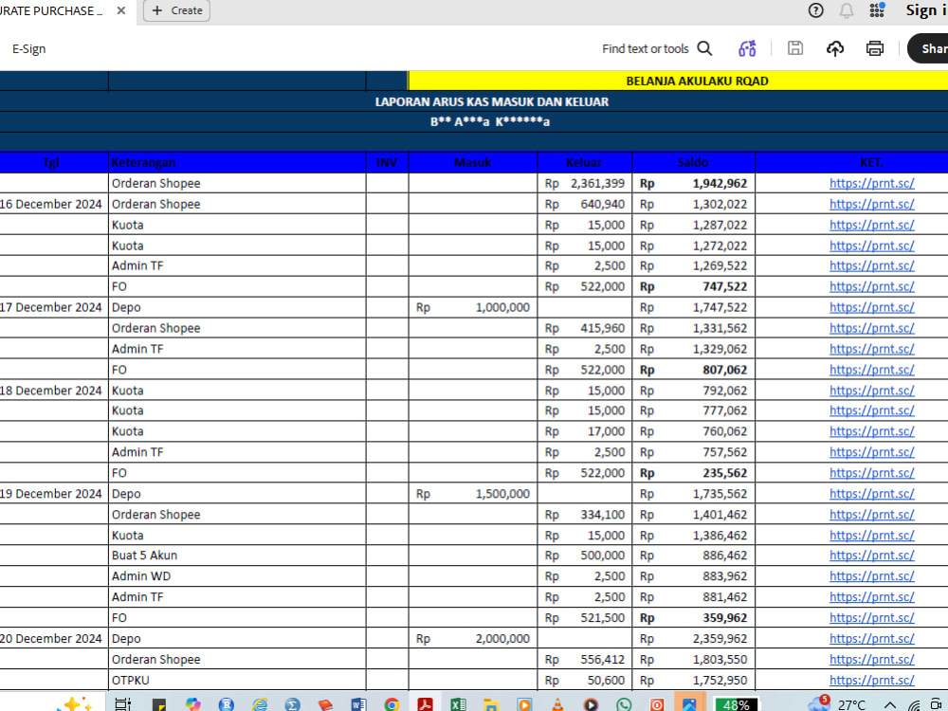This screenshot has height=711, width=948.
Task: Click the Masuk column header
Action: pyautogui.click(x=472, y=162)
